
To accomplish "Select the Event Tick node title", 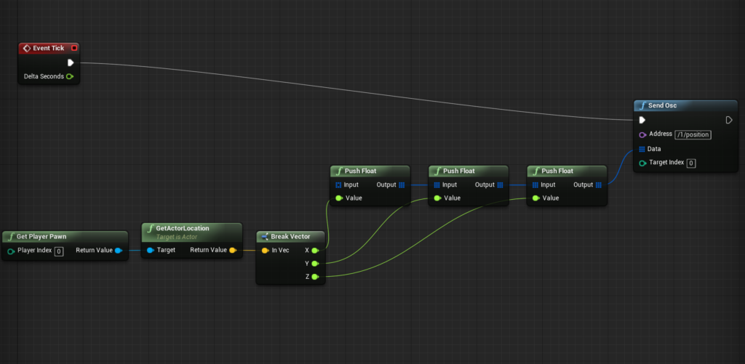I will [x=48, y=48].
